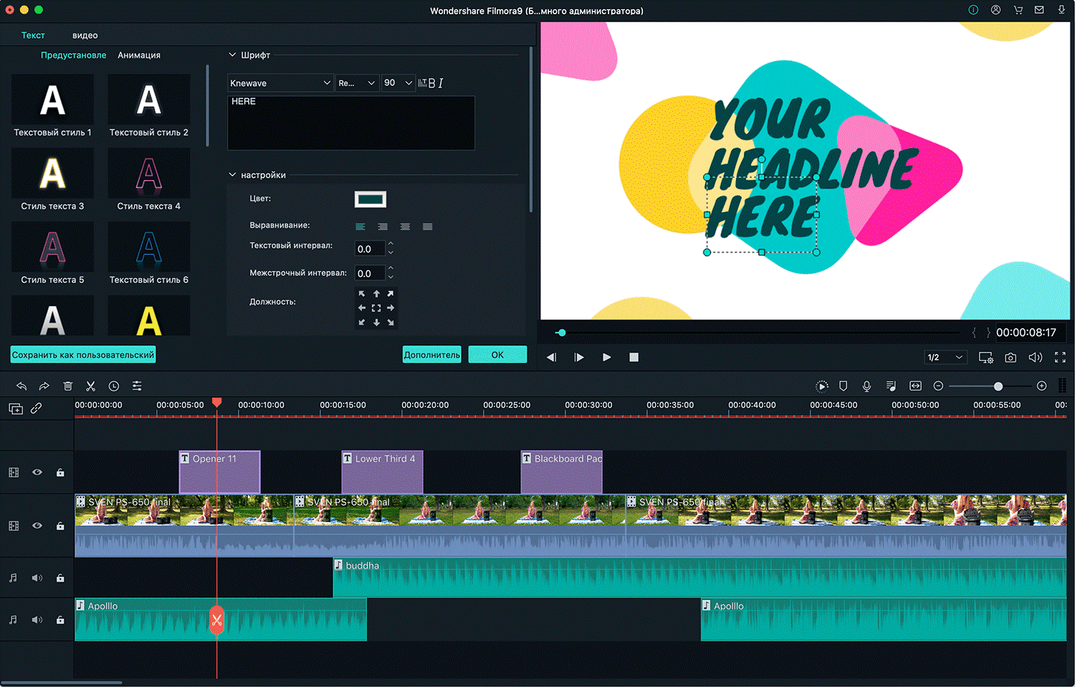Image resolution: width=1075 pixels, height=687 pixels.
Task: Split the clip with the scissors tool
Action: tap(91, 386)
